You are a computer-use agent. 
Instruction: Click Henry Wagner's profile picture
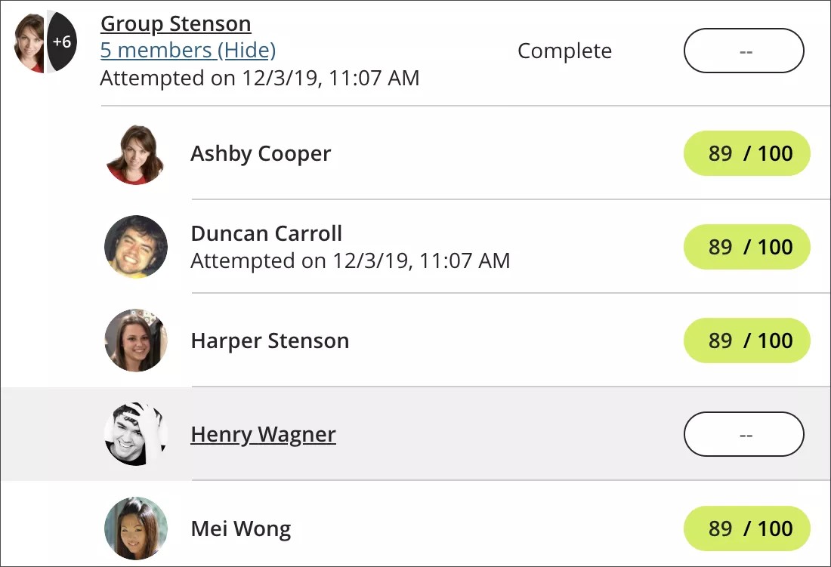tap(136, 434)
